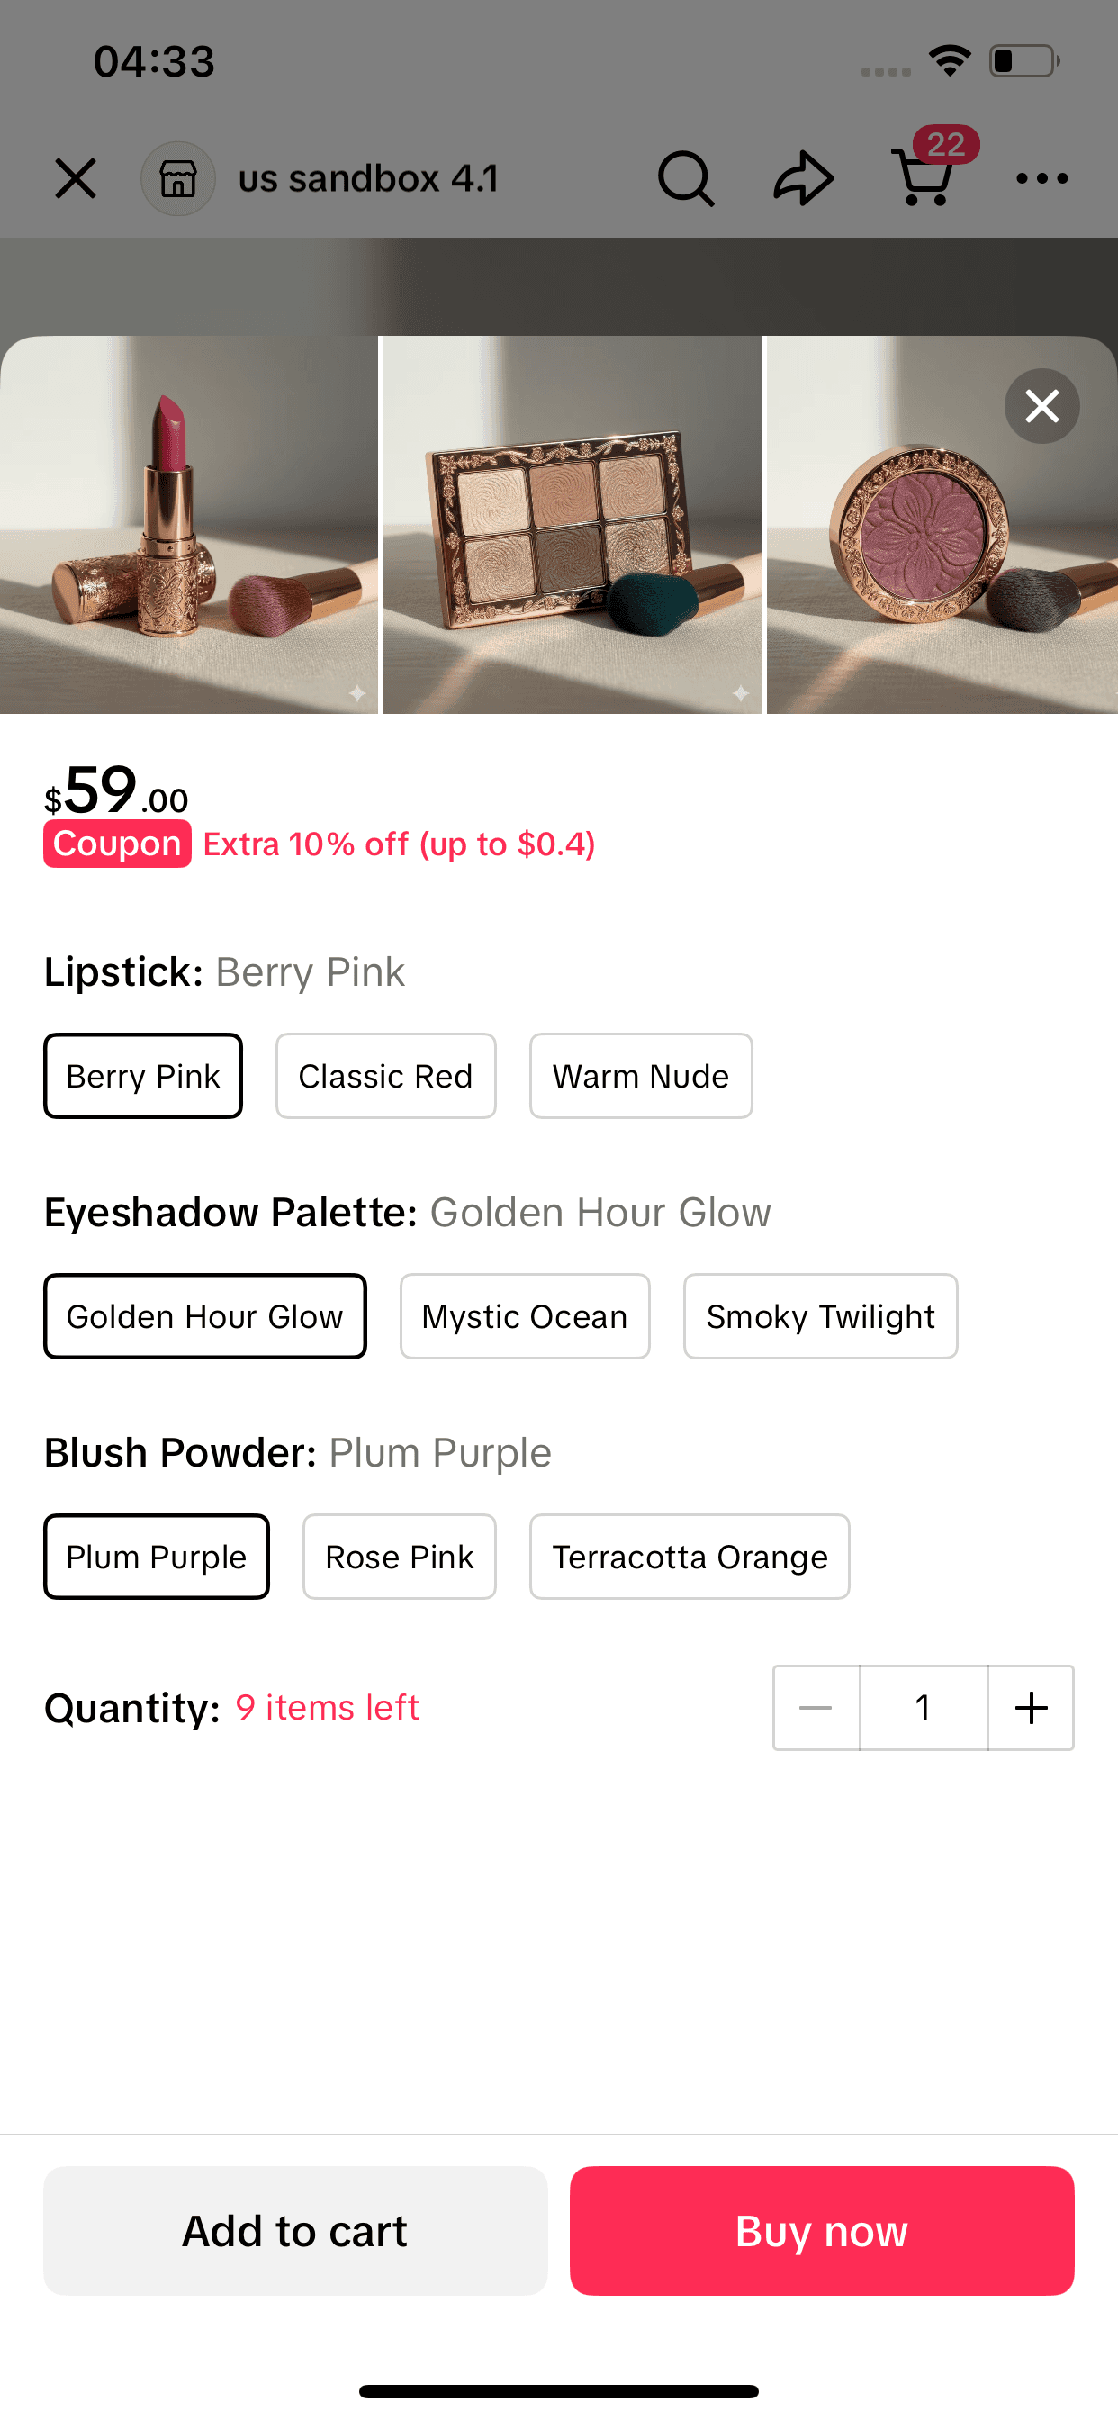The height and width of the screenshot is (2420, 1118).
Task: Open the shopping cart with 22 items
Action: tap(924, 180)
